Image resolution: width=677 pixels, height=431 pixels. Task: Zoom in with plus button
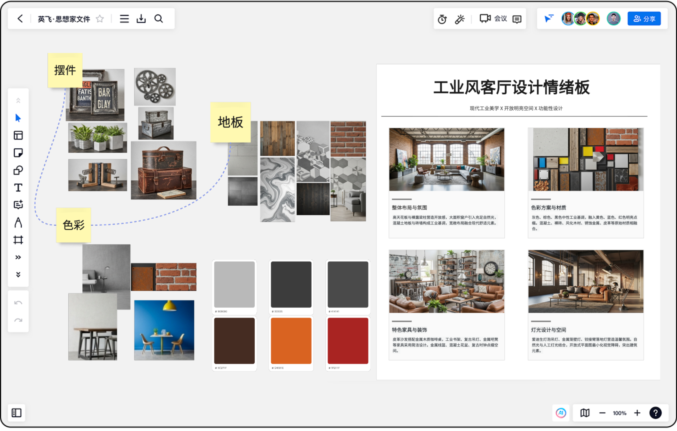637,413
